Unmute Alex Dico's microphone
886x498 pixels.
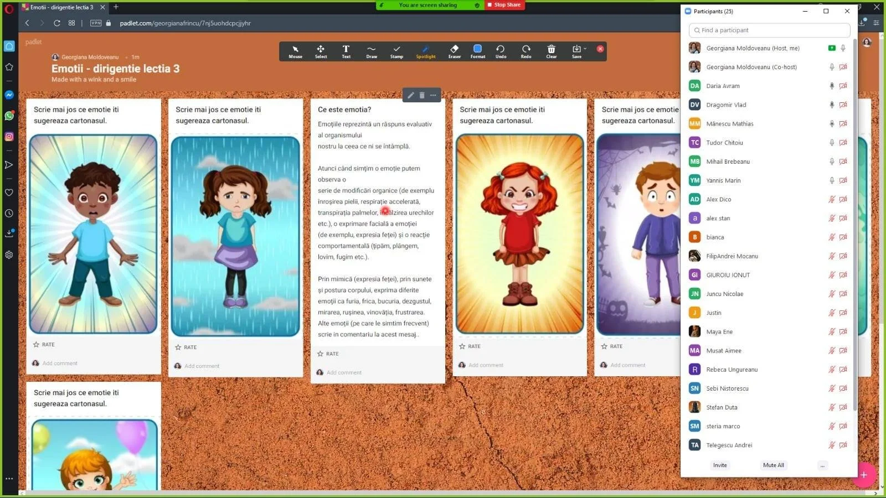pyautogui.click(x=831, y=199)
